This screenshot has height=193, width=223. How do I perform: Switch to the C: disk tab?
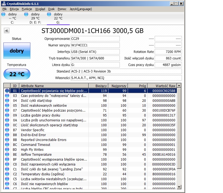12,18
